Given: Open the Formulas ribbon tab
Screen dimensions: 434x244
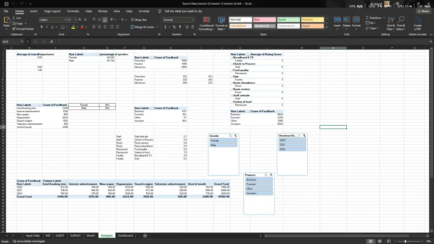Looking at the screenshot, I should (73, 11).
